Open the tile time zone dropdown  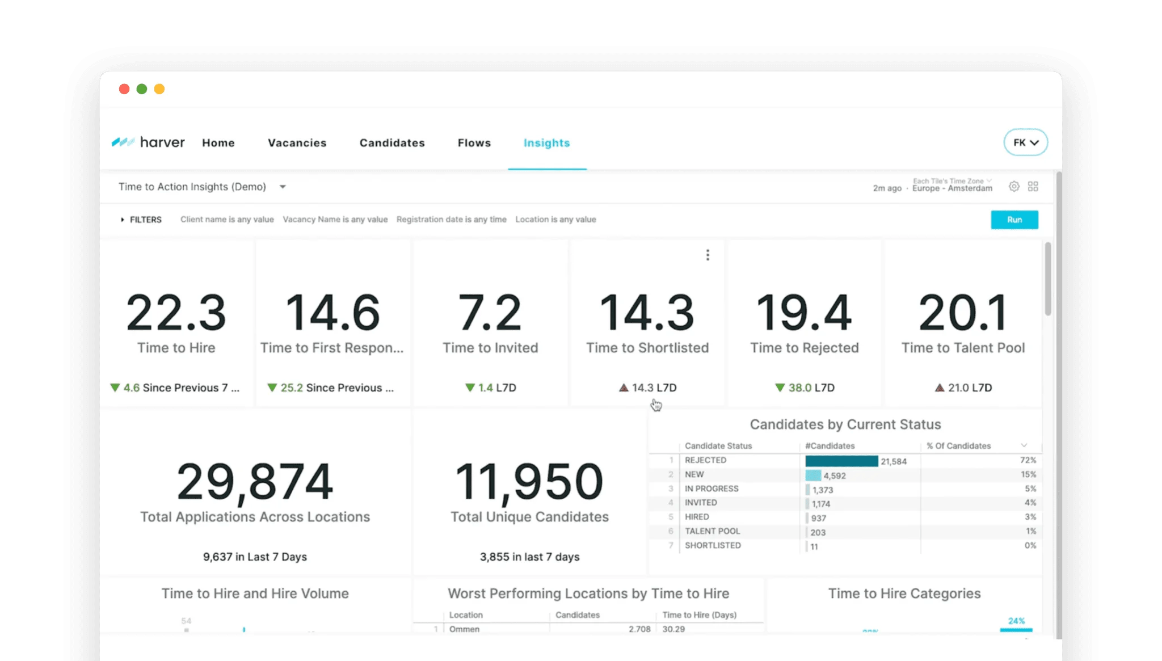[x=989, y=181]
